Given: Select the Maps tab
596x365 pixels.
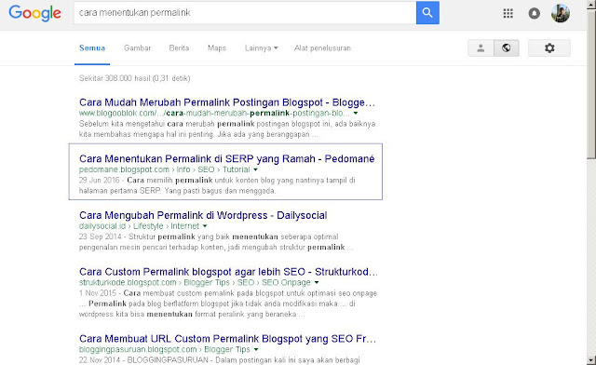Looking at the screenshot, I should pyautogui.click(x=217, y=47).
